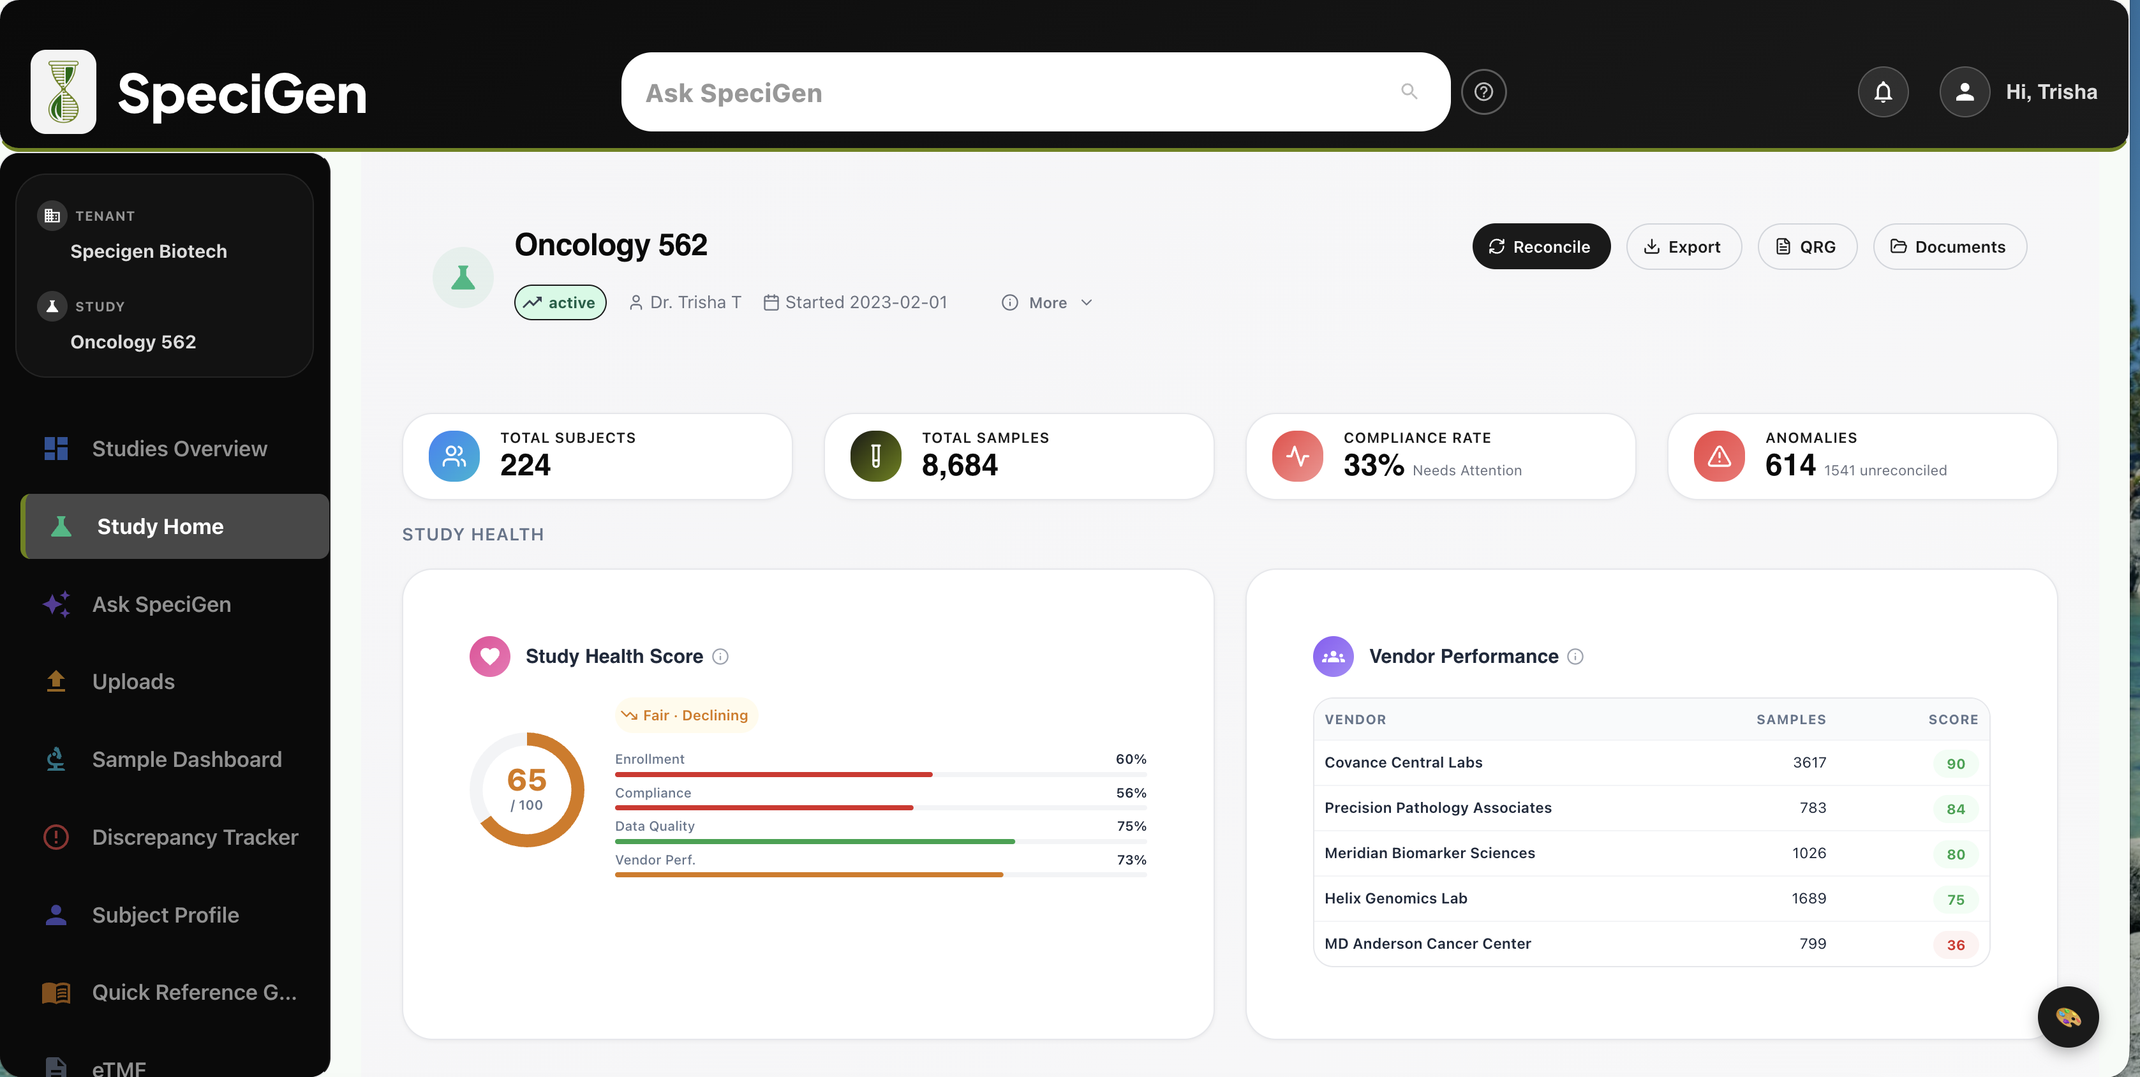The width and height of the screenshot is (2140, 1077).
Task: Click the help question mark icon
Action: (1483, 91)
